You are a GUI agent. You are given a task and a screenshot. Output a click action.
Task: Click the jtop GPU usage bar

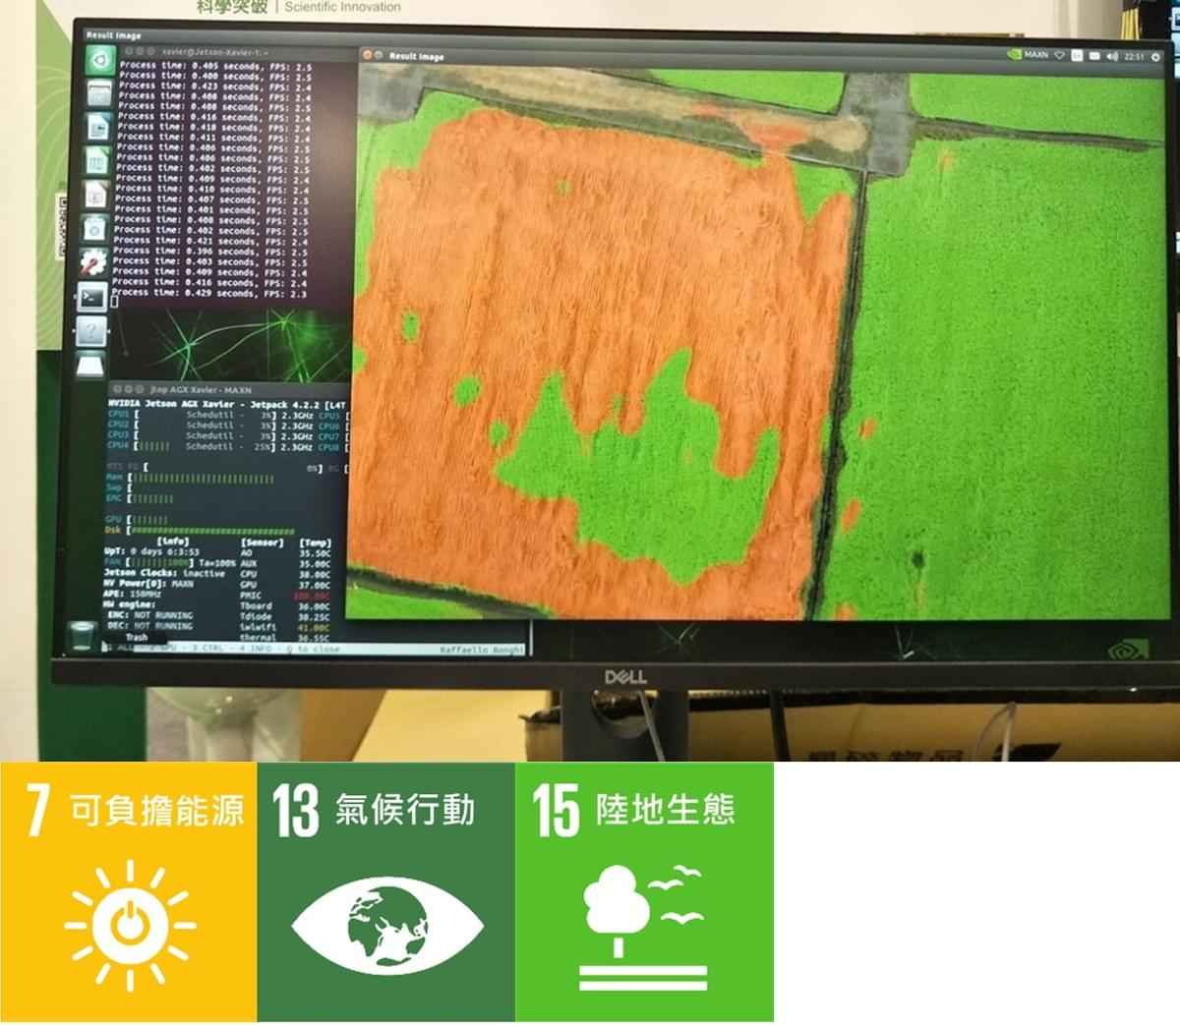click(x=137, y=519)
